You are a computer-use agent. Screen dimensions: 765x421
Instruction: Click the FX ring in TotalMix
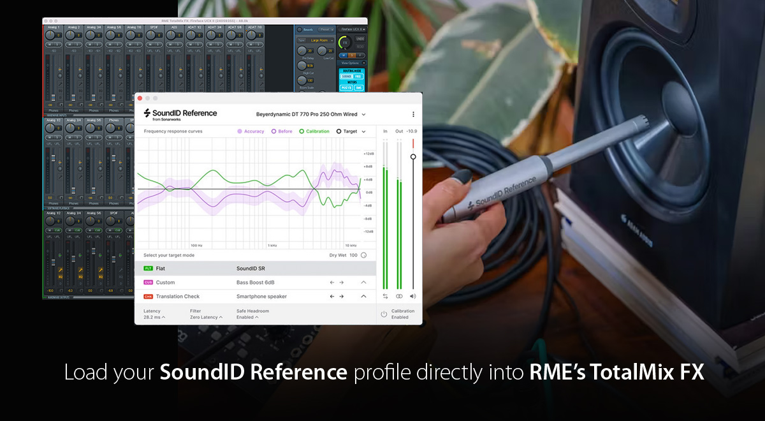[344, 43]
